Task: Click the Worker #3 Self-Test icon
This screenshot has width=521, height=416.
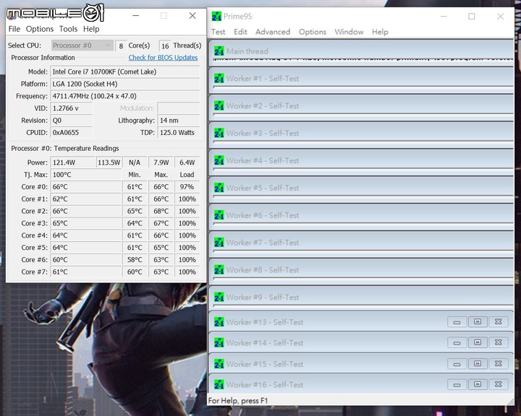Action: (219, 133)
